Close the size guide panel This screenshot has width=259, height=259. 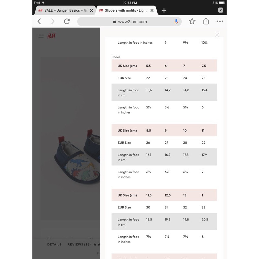tap(217, 35)
